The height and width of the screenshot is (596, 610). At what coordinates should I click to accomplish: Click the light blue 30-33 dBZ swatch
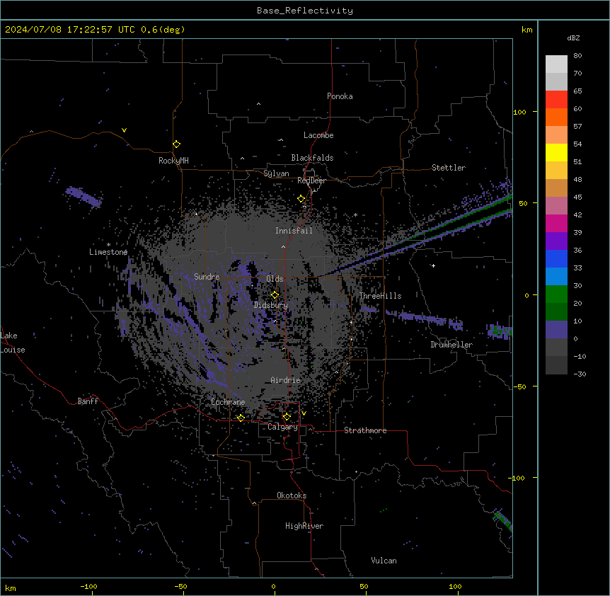pyautogui.click(x=556, y=276)
